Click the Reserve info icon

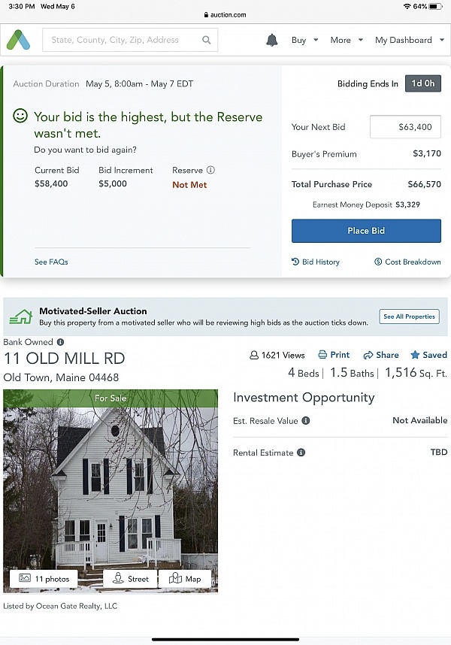coord(210,171)
